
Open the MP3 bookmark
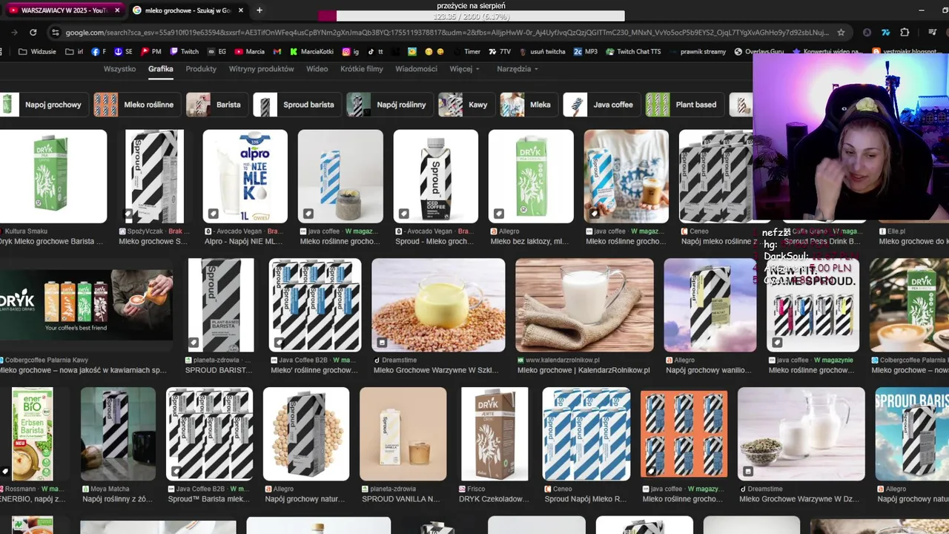586,52
